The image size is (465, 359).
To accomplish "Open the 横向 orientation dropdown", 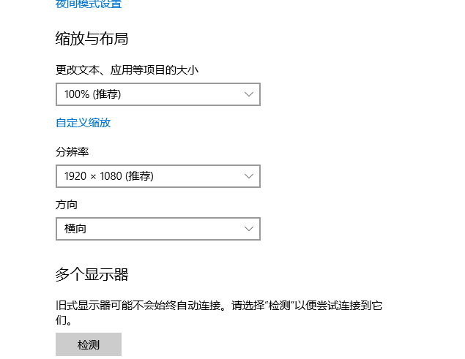I will coord(157,229).
